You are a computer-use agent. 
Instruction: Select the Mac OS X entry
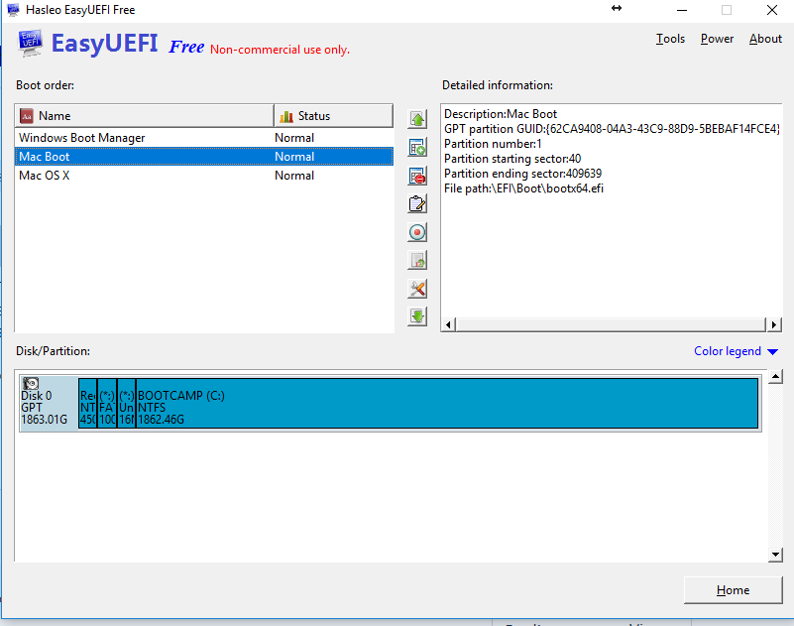click(204, 176)
